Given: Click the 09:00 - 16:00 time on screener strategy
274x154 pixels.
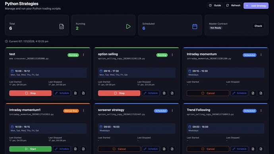Looking at the screenshot, I should pyautogui.click(x=112, y=127).
